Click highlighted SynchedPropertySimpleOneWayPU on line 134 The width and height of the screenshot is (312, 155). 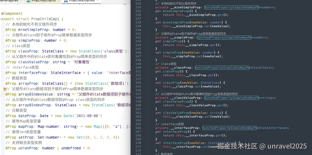[232, 7]
